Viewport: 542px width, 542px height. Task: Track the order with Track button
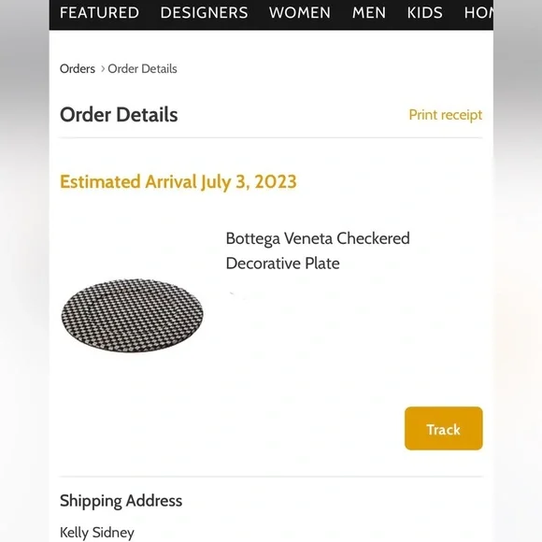pyautogui.click(x=444, y=429)
